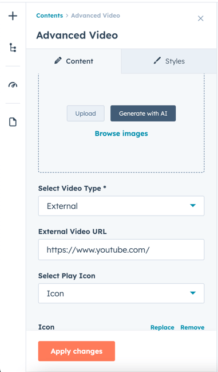Open the optimize gauge icon in sidebar

tap(13, 85)
